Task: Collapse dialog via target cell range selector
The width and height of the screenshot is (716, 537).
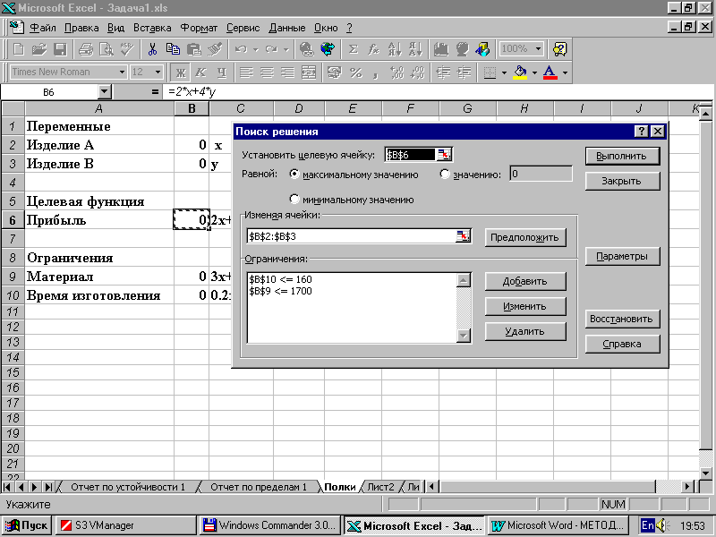Action: [444, 155]
